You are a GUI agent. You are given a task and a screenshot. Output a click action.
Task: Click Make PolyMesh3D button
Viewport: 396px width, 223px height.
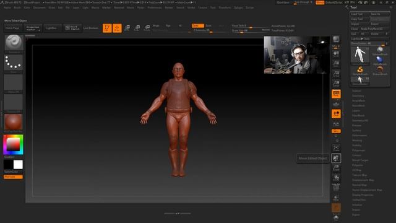tap(375, 29)
